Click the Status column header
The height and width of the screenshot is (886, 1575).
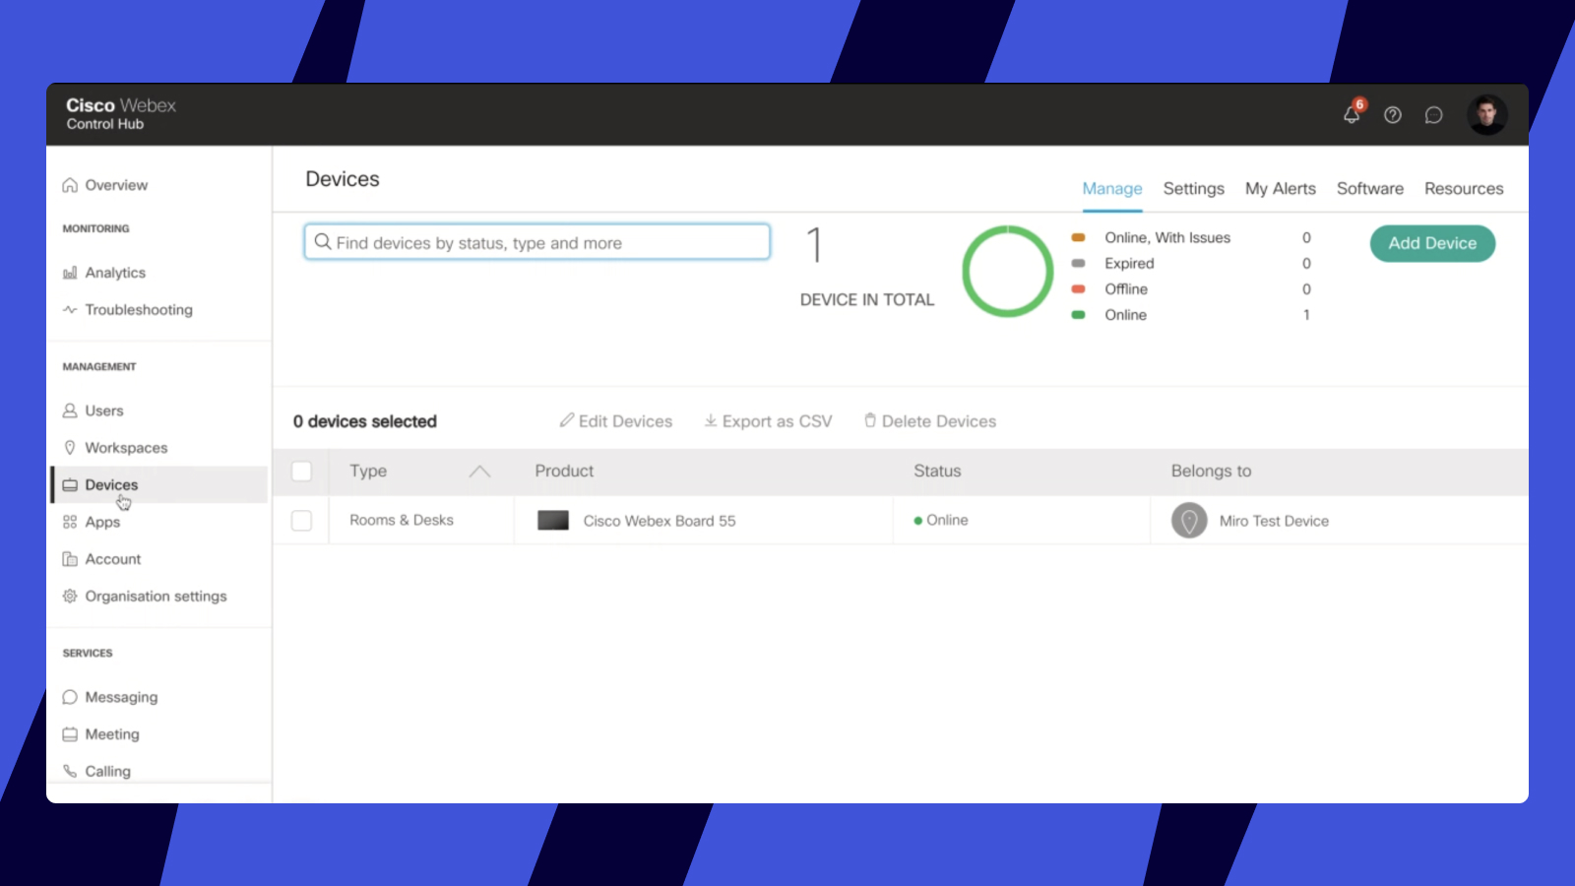(937, 472)
